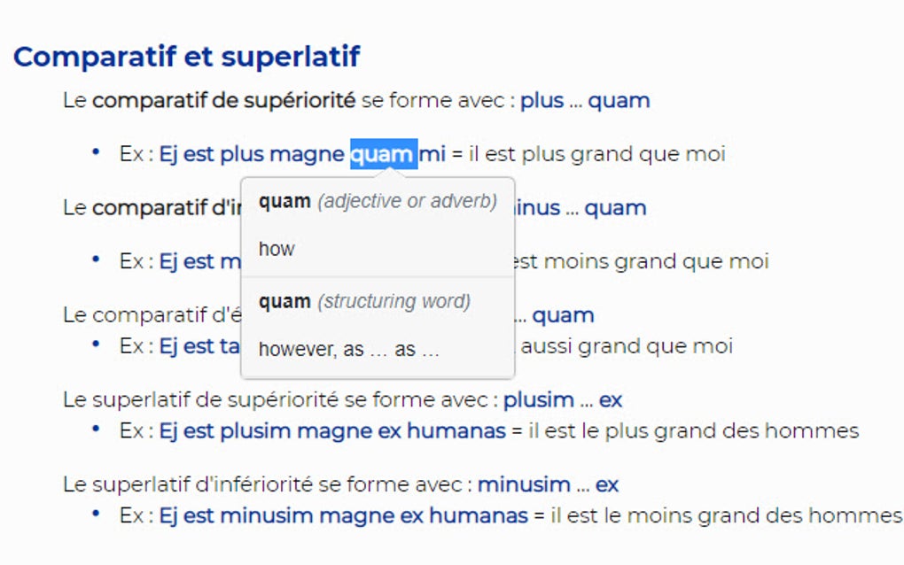Click "ex" in the superlatif d'infériorité rule
The height and width of the screenshot is (565, 904).
pos(607,485)
